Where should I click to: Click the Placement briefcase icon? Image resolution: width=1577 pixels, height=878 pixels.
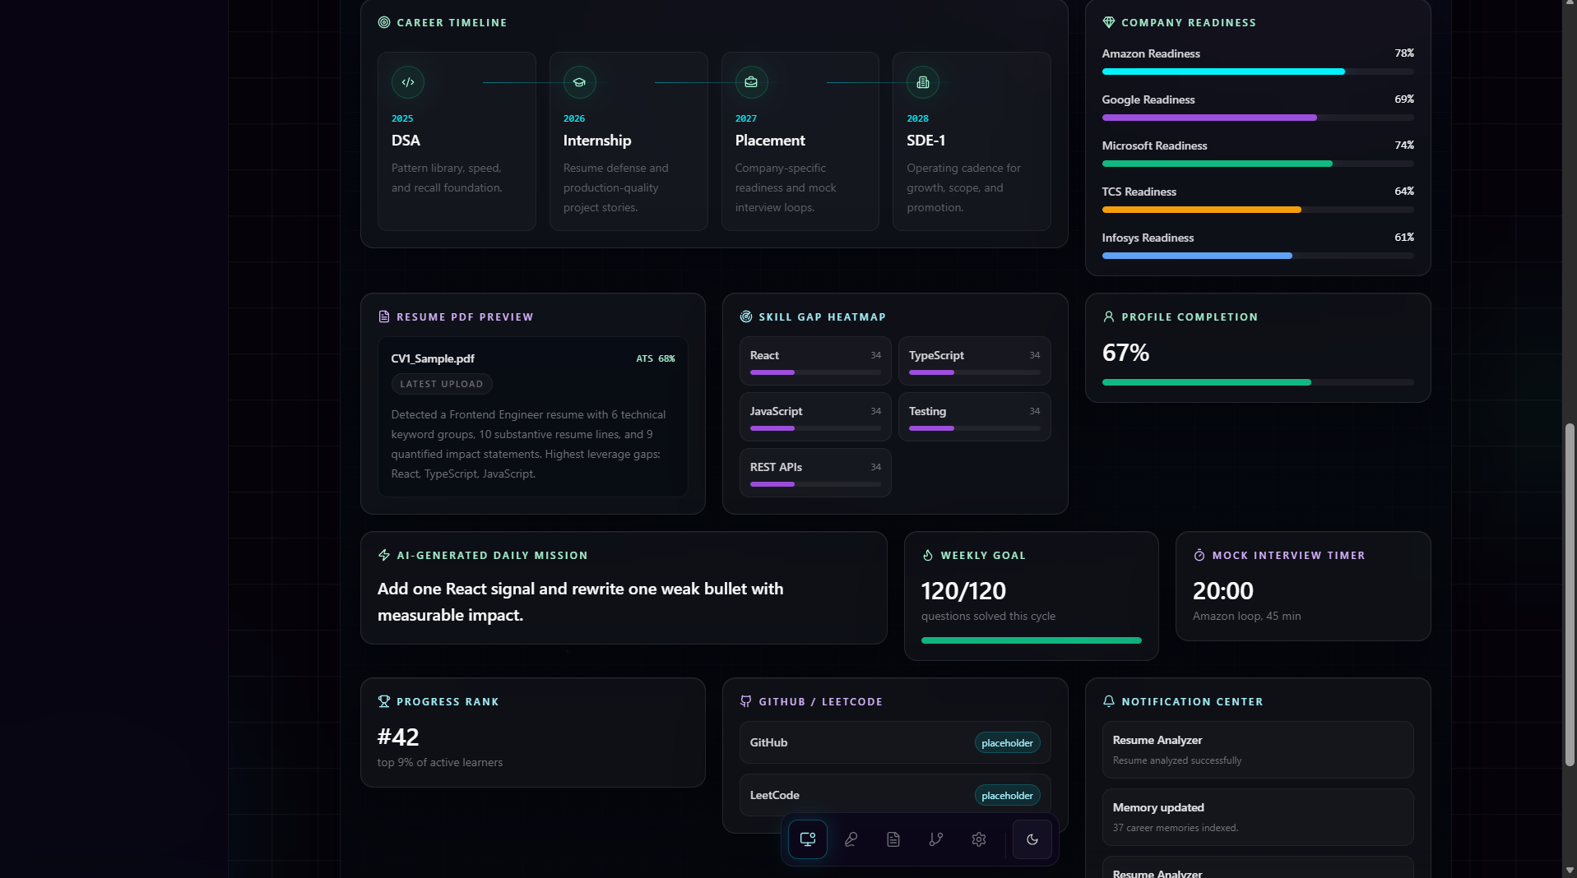coord(751,82)
